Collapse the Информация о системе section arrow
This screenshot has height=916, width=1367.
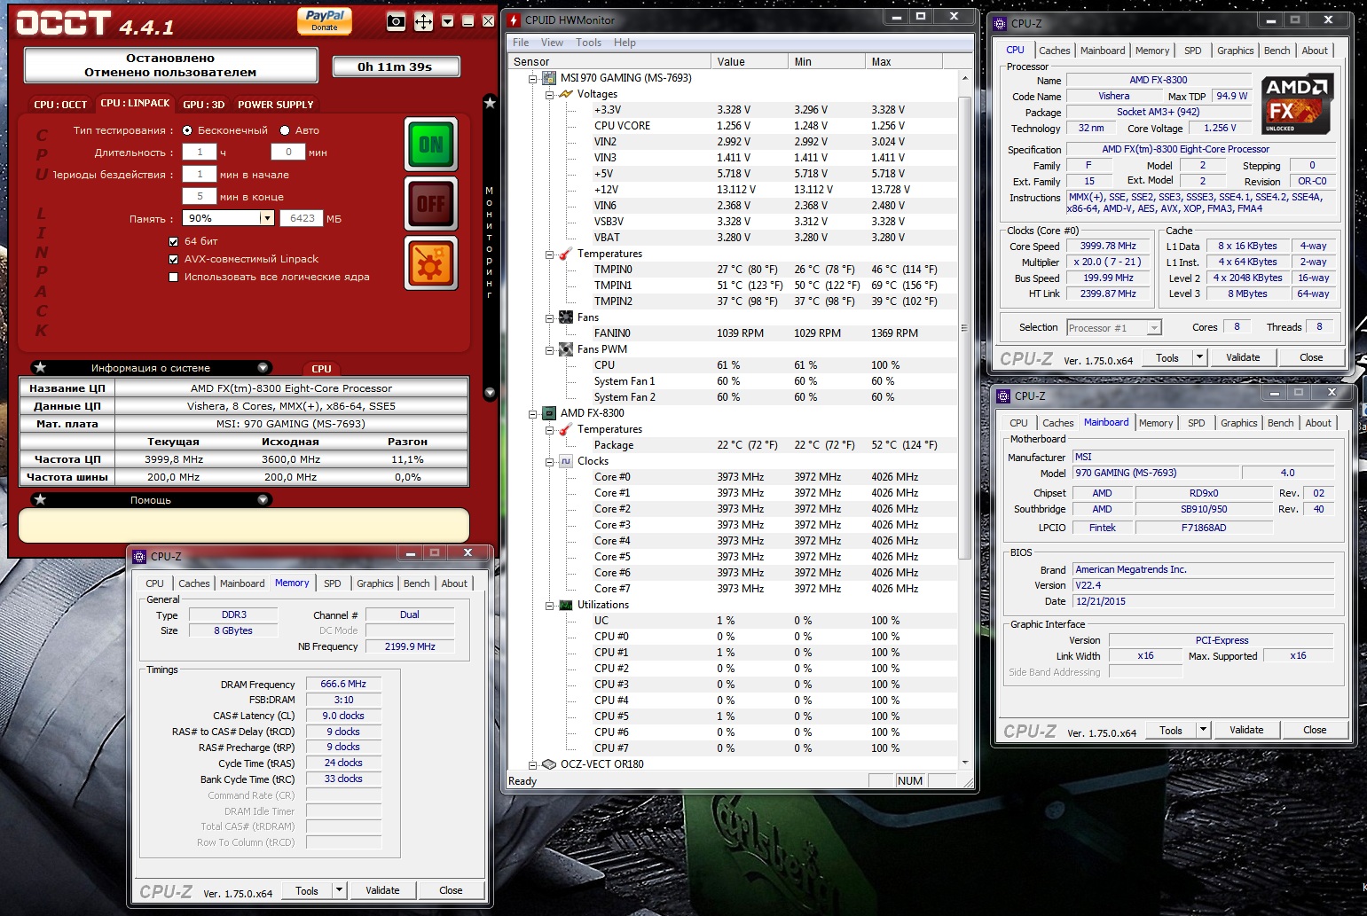click(263, 368)
